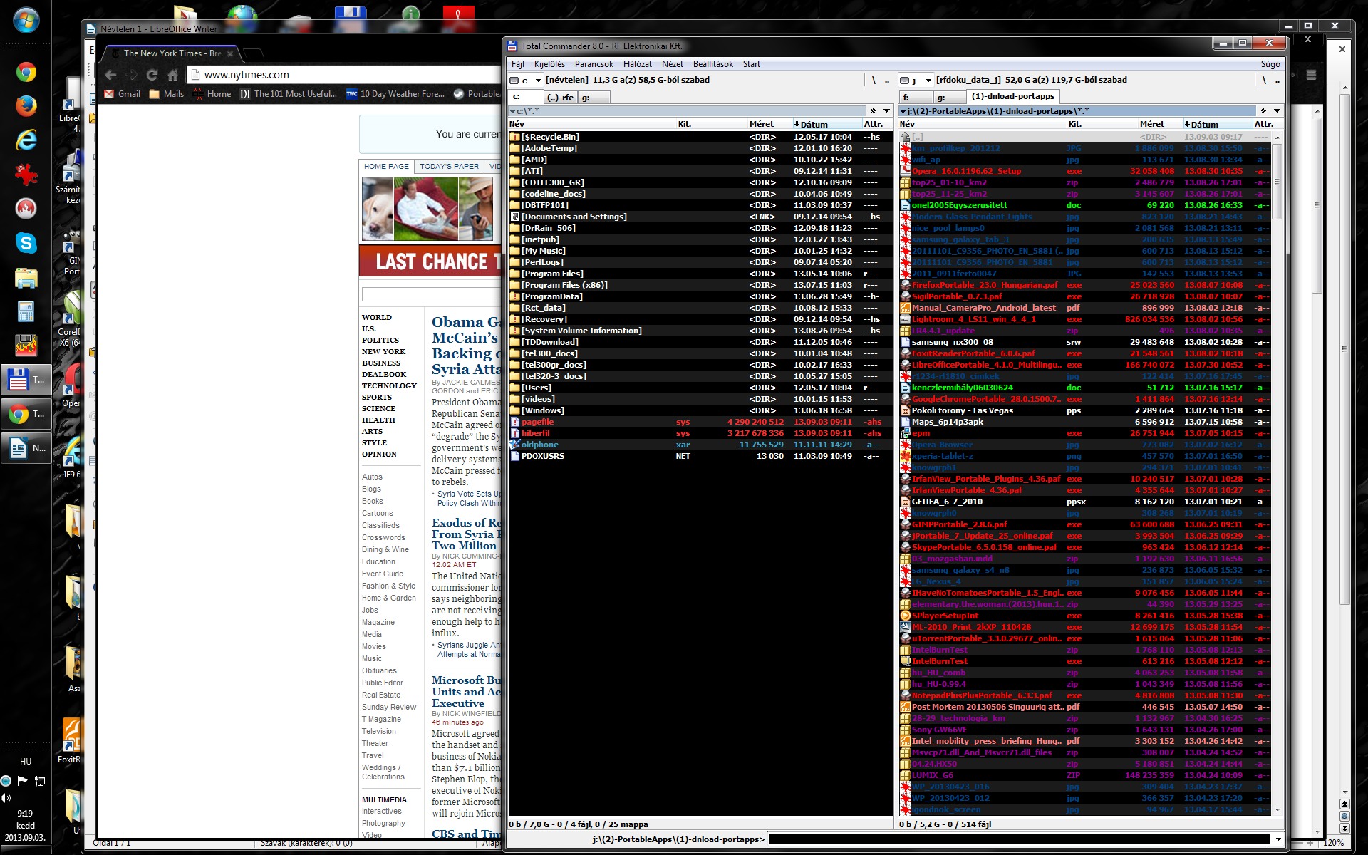Viewport: 1368px width, 855px height.
Task: Select Opera_16.0.1196.62_Setup in right panel
Action: click(x=1084, y=171)
